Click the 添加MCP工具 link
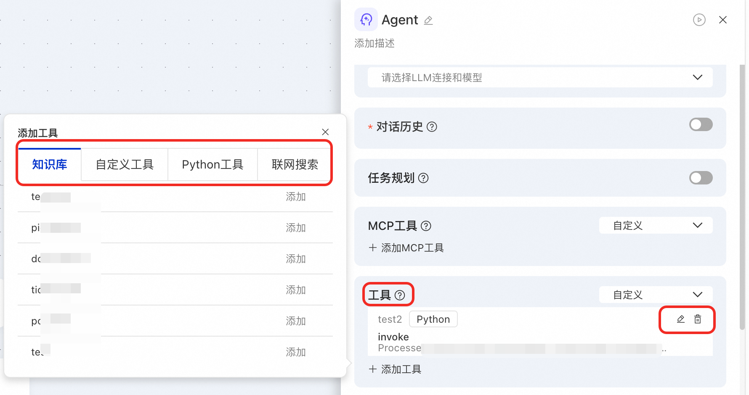This screenshot has height=395, width=749. (x=406, y=248)
